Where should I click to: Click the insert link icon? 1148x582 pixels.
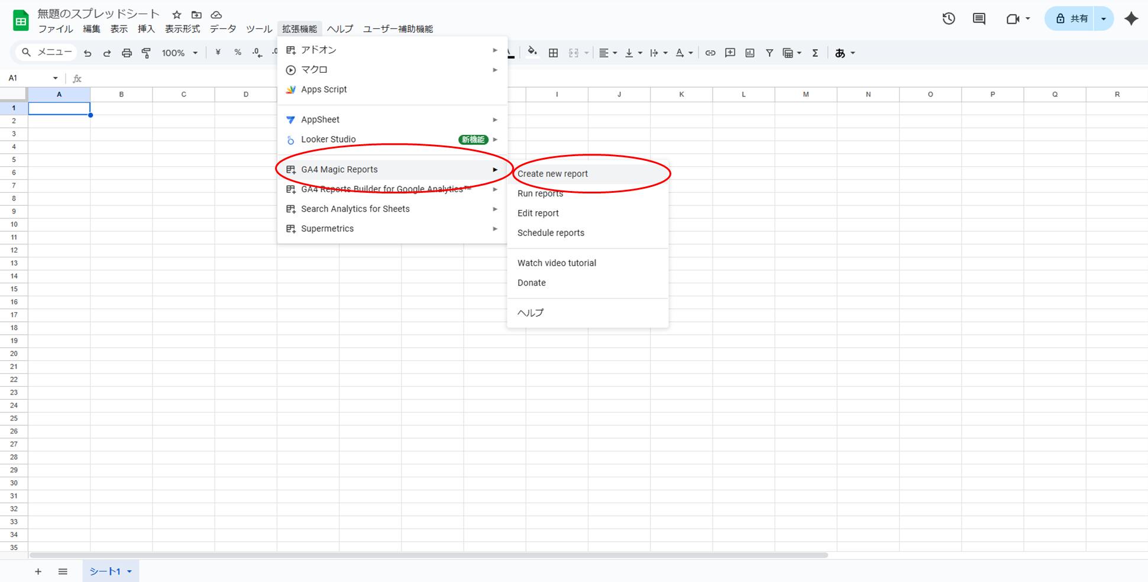710,53
